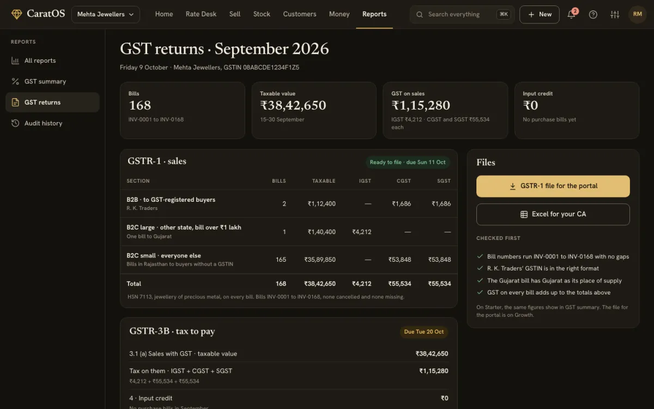Click the history clock icon beside Audit history

coord(15,123)
